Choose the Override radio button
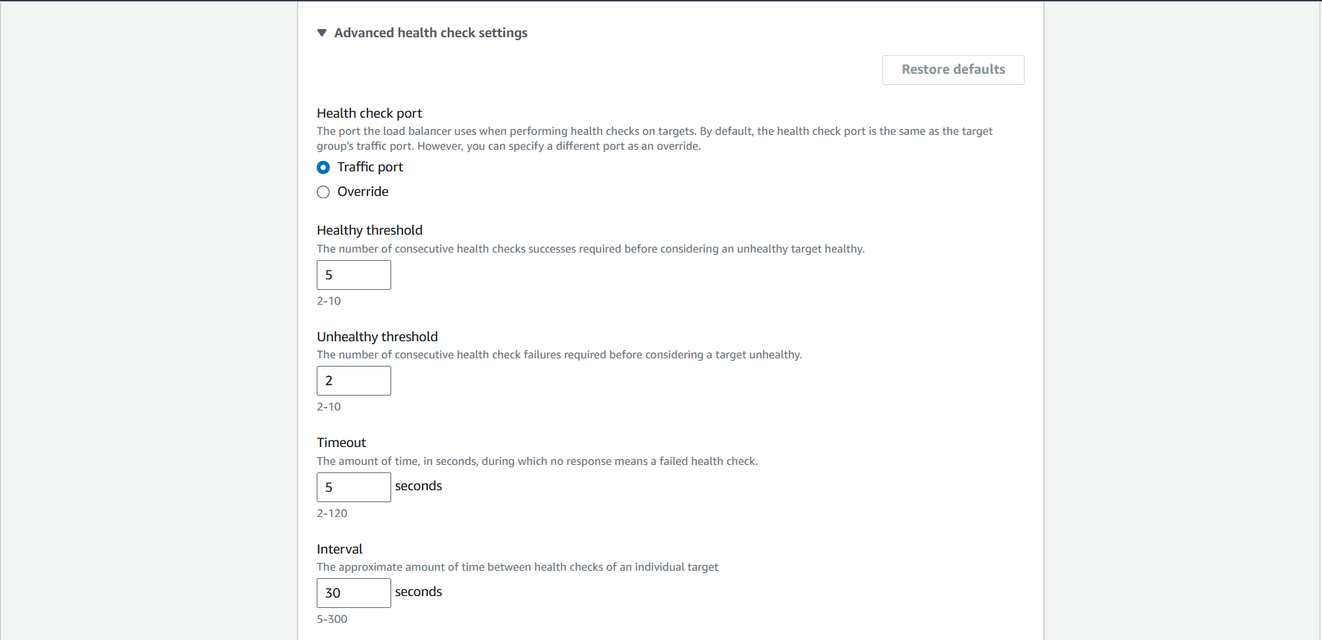 323,192
